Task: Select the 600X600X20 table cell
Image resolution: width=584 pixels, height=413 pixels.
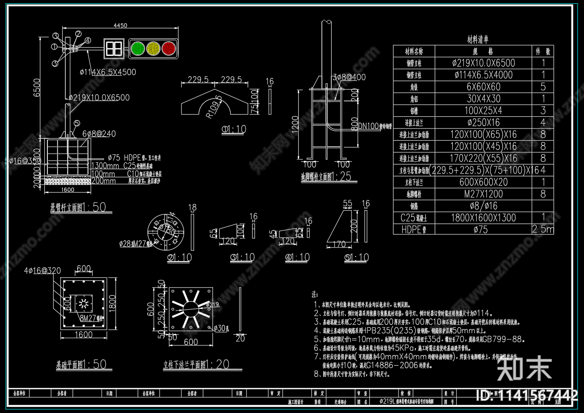Action: 484,182
